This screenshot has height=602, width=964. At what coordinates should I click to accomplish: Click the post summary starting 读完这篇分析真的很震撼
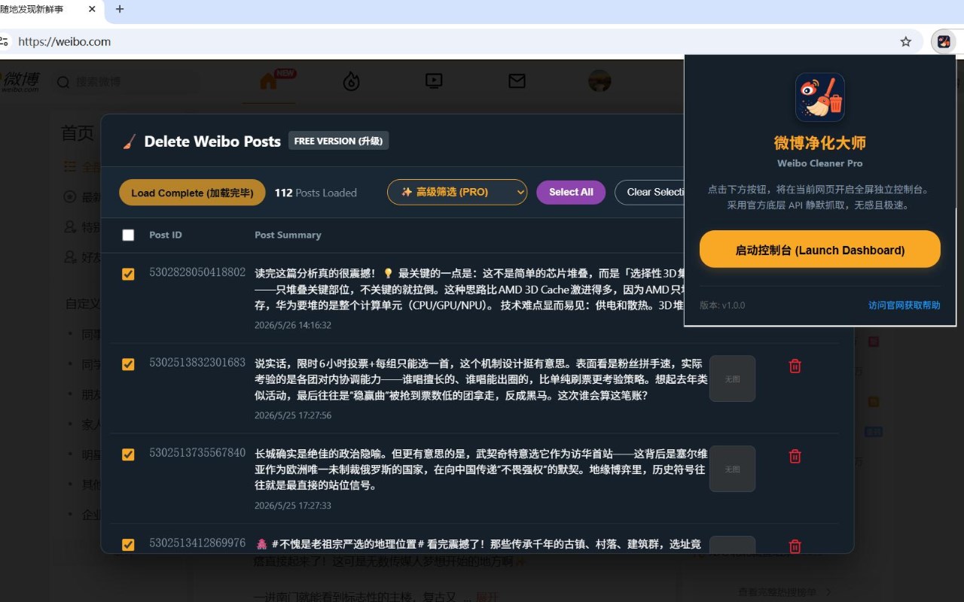[469, 289]
